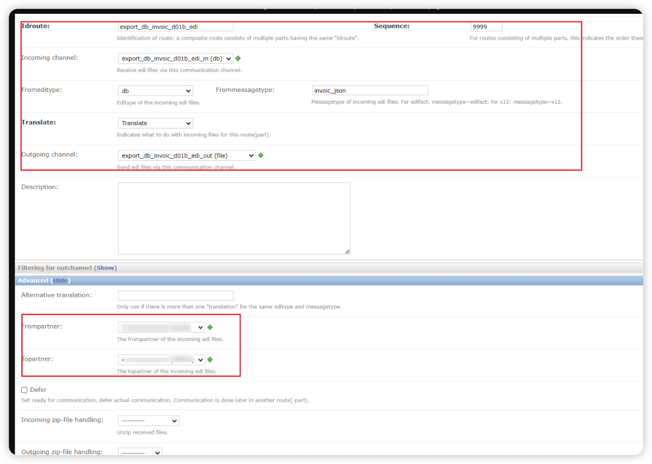Click green plus next to Incoming channel
The image size is (652, 464).
pyautogui.click(x=238, y=58)
